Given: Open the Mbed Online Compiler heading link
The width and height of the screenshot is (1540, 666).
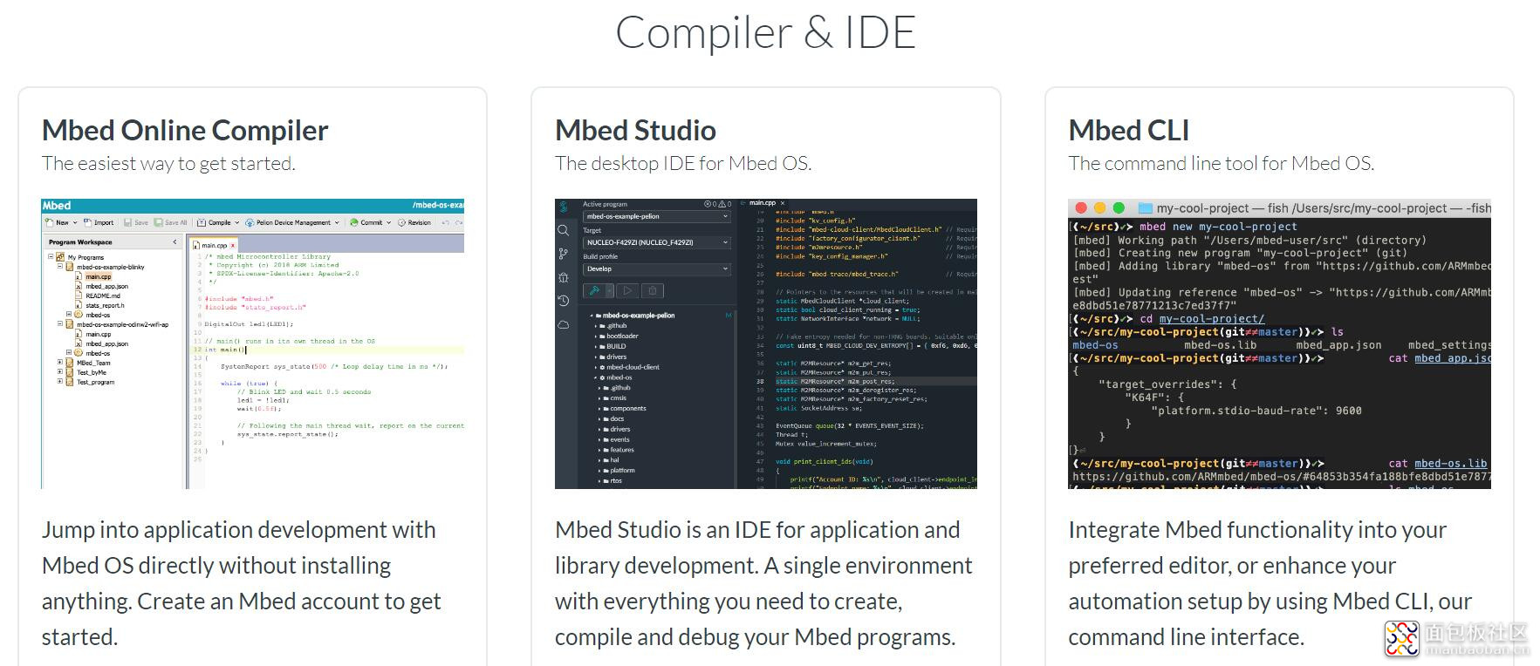Looking at the screenshot, I should coord(185,131).
